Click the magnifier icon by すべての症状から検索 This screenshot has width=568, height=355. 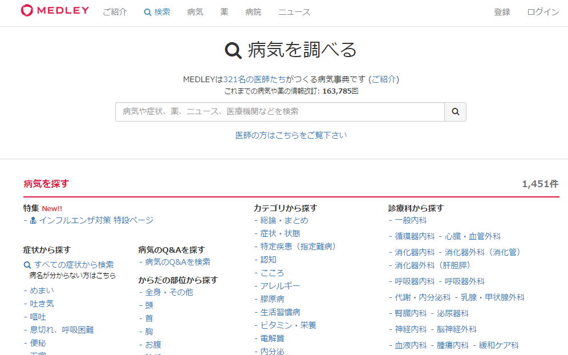pos(27,265)
